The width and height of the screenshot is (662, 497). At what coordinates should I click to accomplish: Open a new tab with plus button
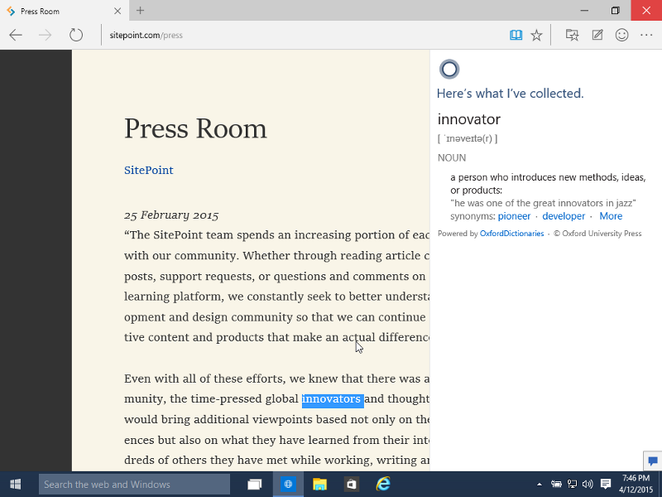pos(141,11)
